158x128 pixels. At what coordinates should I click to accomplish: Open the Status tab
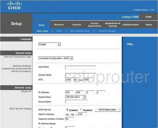[x=149, y=25]
